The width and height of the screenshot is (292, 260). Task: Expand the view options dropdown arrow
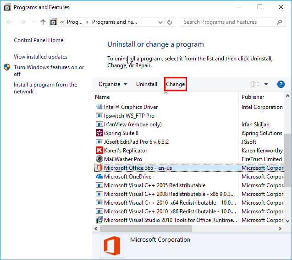(x=266, y=84)
